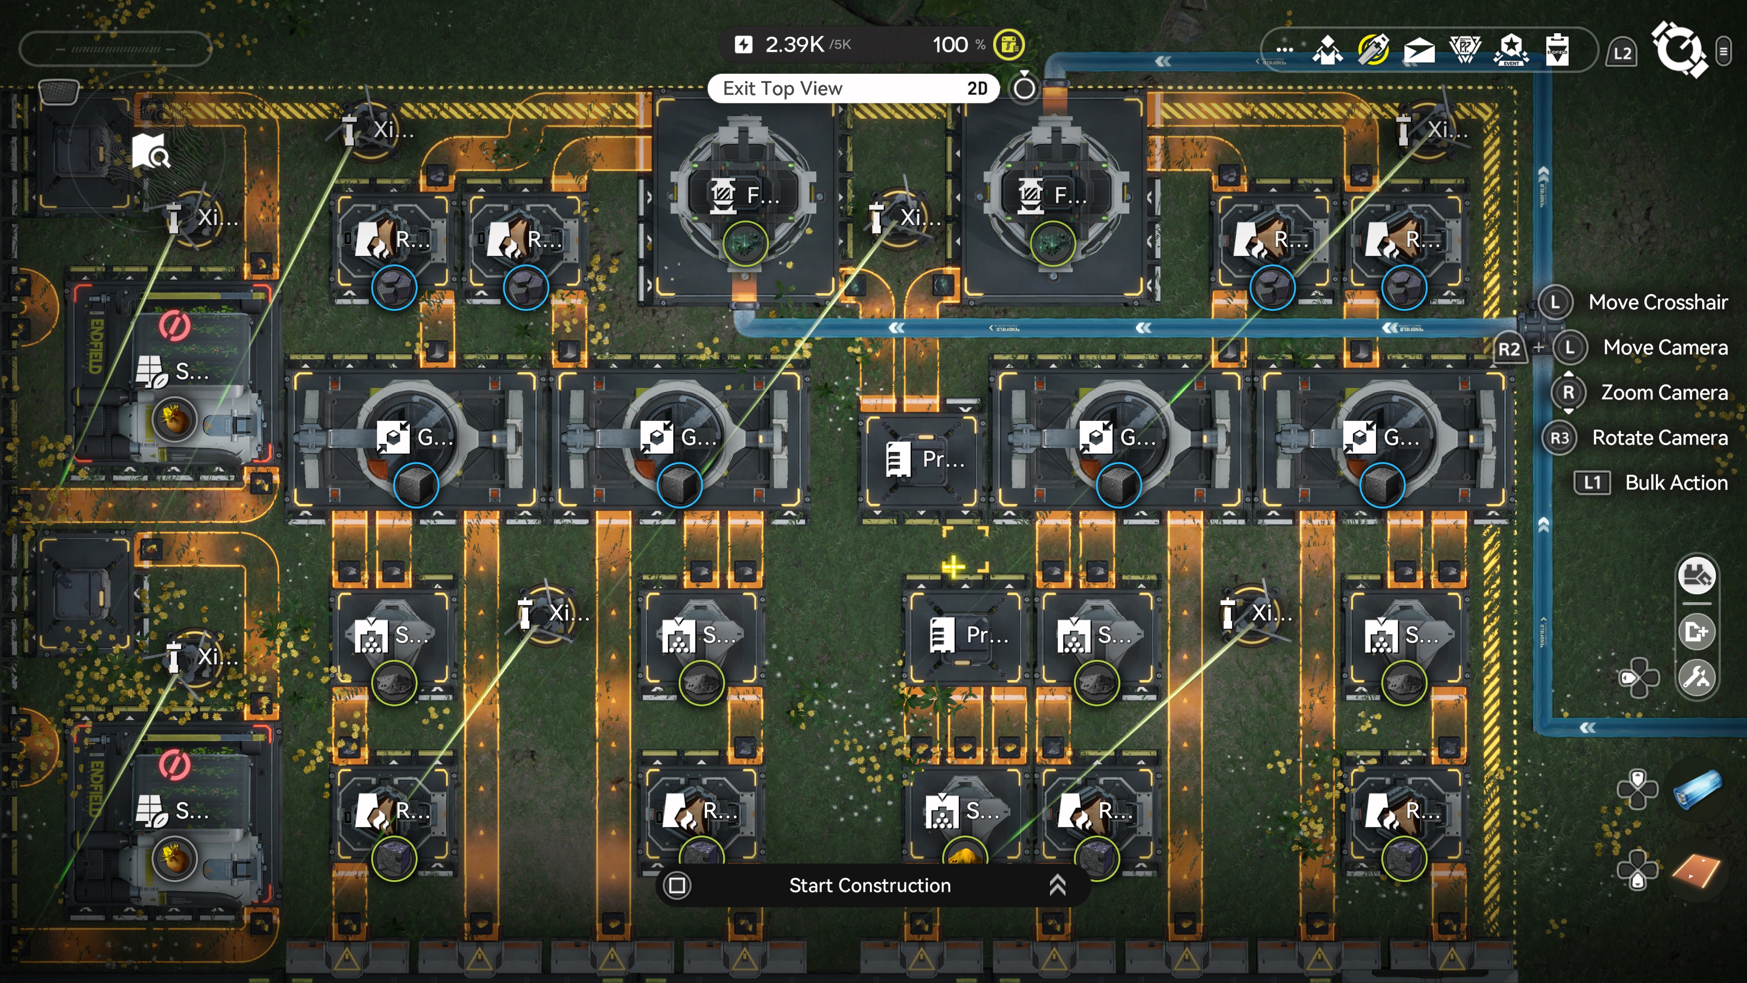This screenshot has height=983, width=1747.
Task: Open the mail envelope icon
Action: [x=1419, y=51]
